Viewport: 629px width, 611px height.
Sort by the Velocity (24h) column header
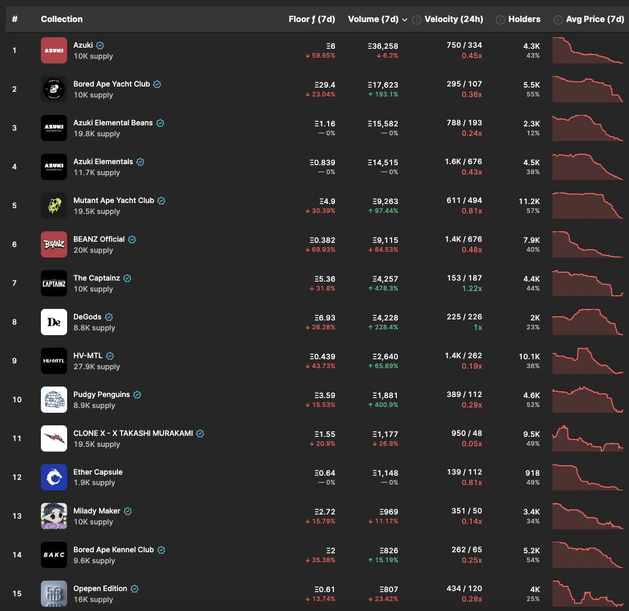[454, 19]
